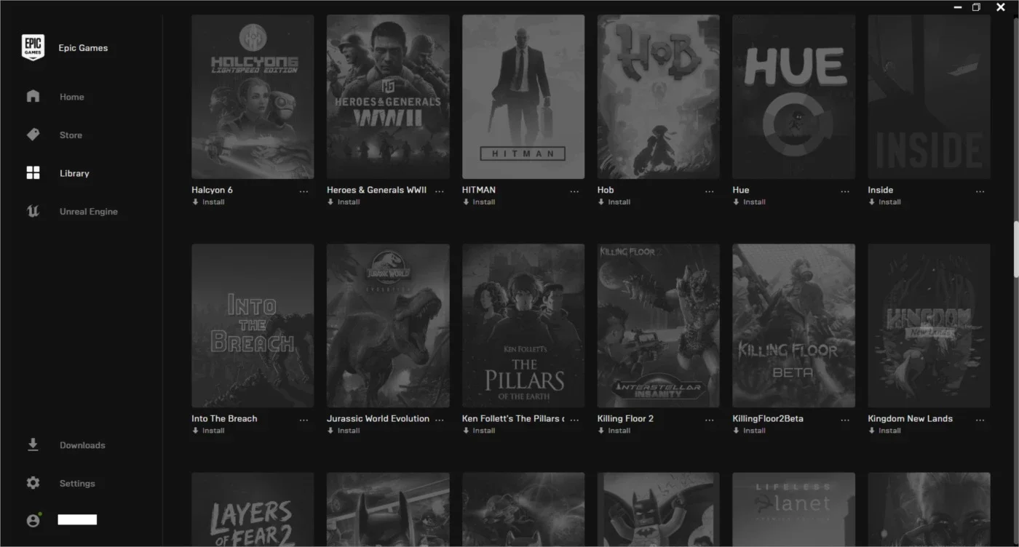This screenshot has height=547, width=1019.
Task: Select Jurassic World Evolution cover art
Action: point(388,325)
